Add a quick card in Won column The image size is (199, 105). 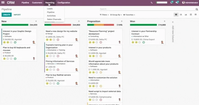164,21
